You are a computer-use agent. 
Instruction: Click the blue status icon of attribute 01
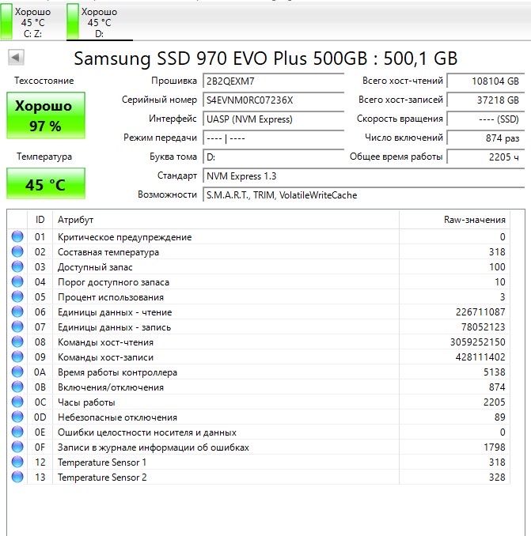17,236
